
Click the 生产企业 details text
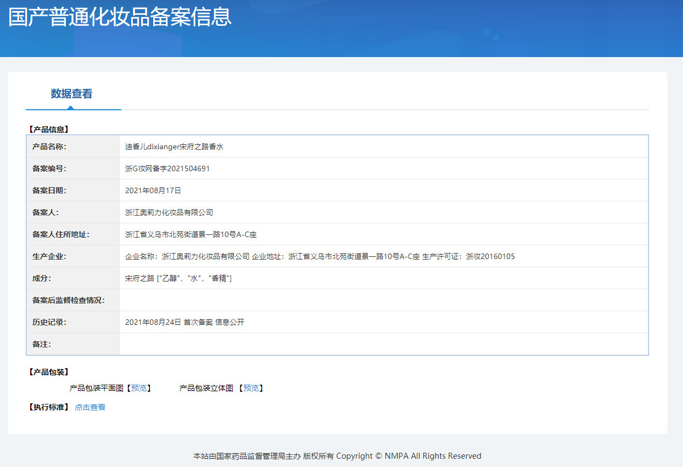pos(320,256)
